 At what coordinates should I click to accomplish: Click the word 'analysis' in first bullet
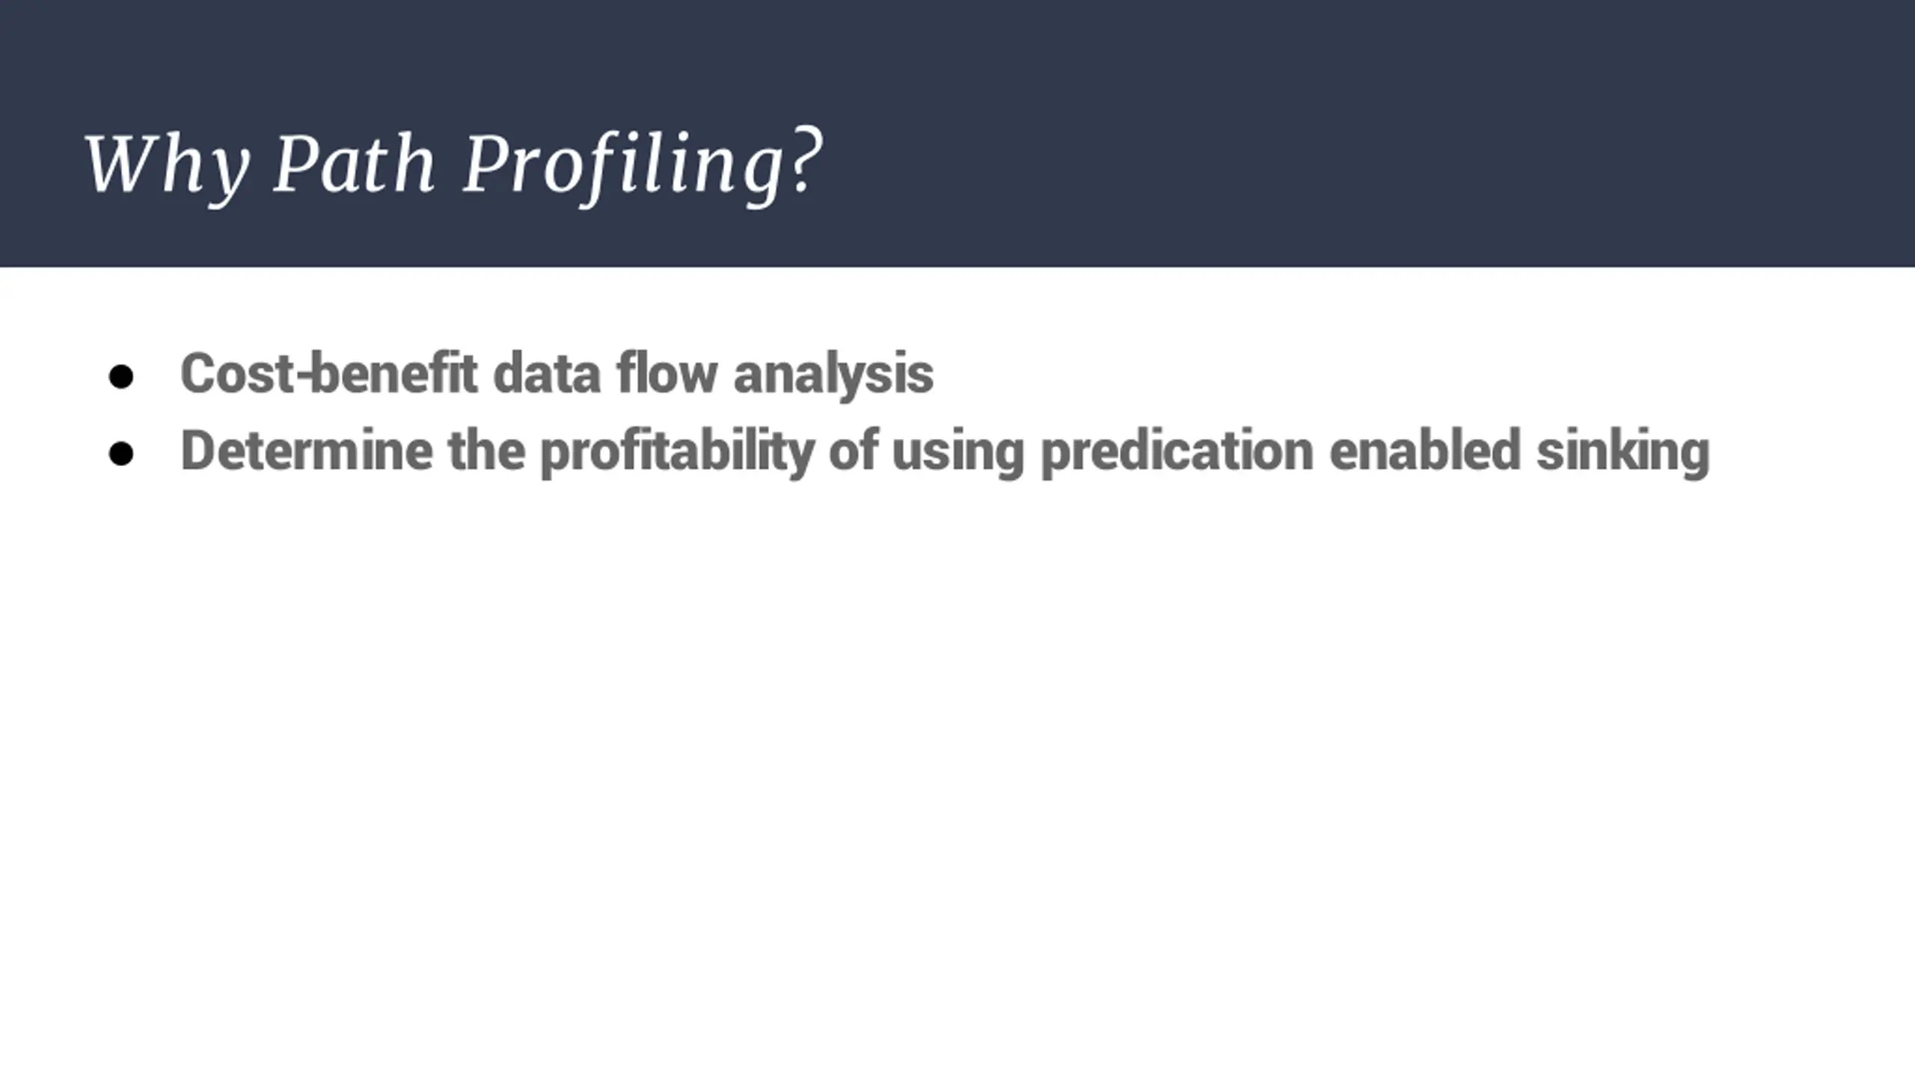(833, 375)
